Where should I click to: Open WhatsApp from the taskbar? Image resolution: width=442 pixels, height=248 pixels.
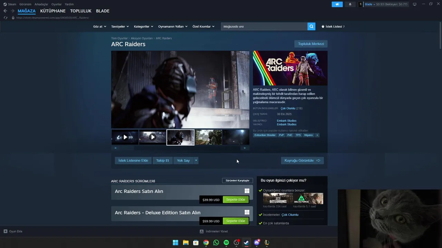click(216, 242)
